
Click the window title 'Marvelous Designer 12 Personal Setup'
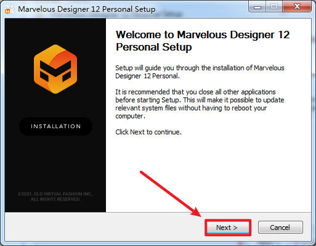click(x=87, y=9)
